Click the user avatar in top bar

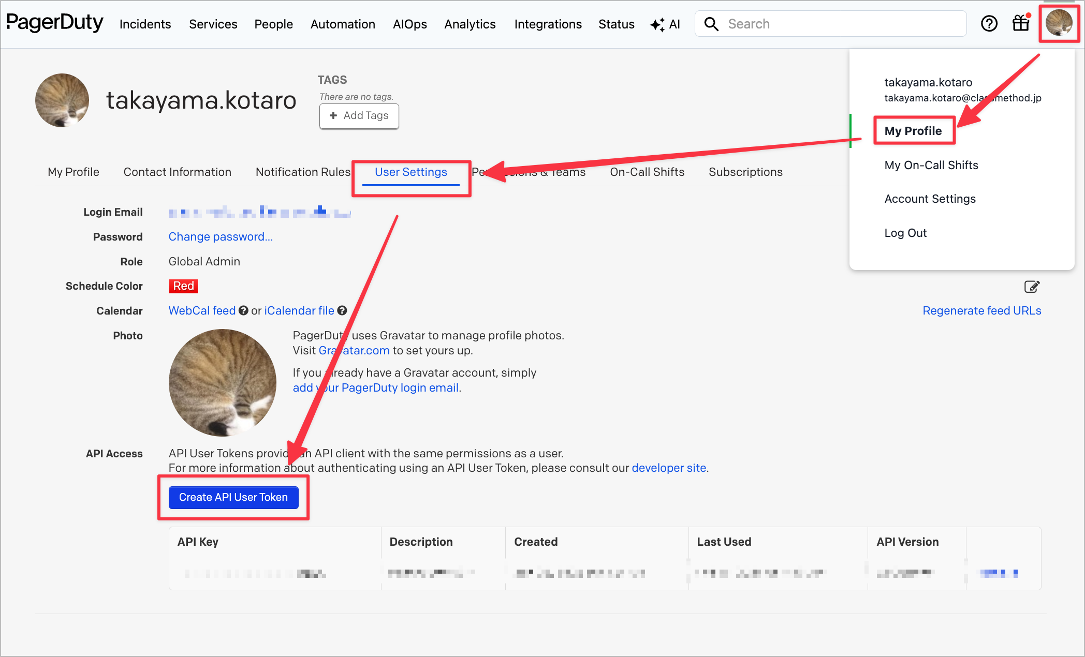(x=1059, y=24)
